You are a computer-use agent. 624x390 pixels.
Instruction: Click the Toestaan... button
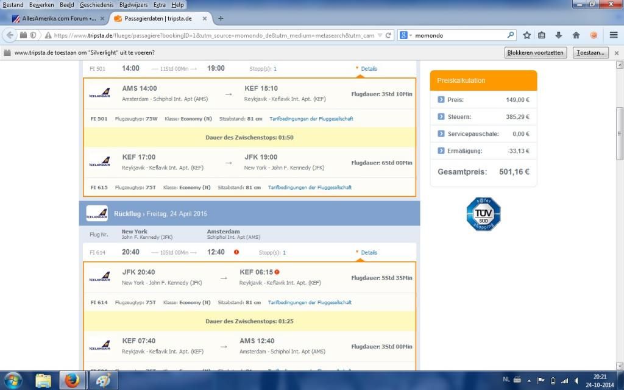coord(590,52)
